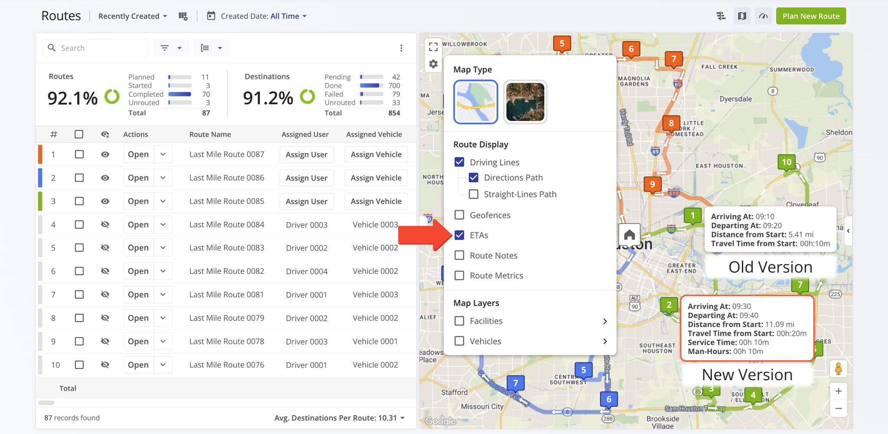
Task: Open the Recently Created dropdown
Action: tap(132, 16)
